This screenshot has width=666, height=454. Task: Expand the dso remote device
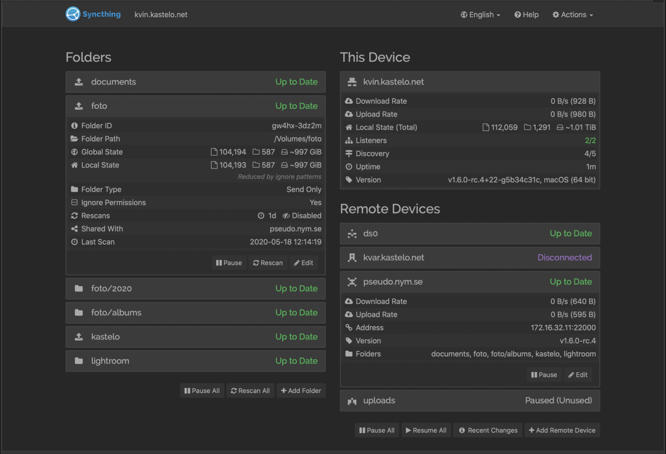pos(470,233)
